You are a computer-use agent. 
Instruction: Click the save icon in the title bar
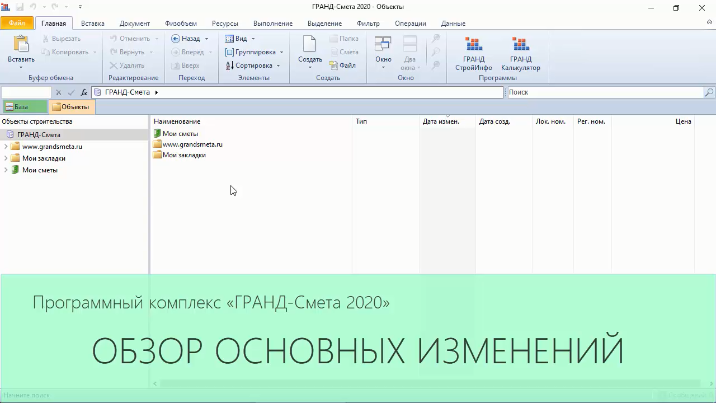(19, 7)
